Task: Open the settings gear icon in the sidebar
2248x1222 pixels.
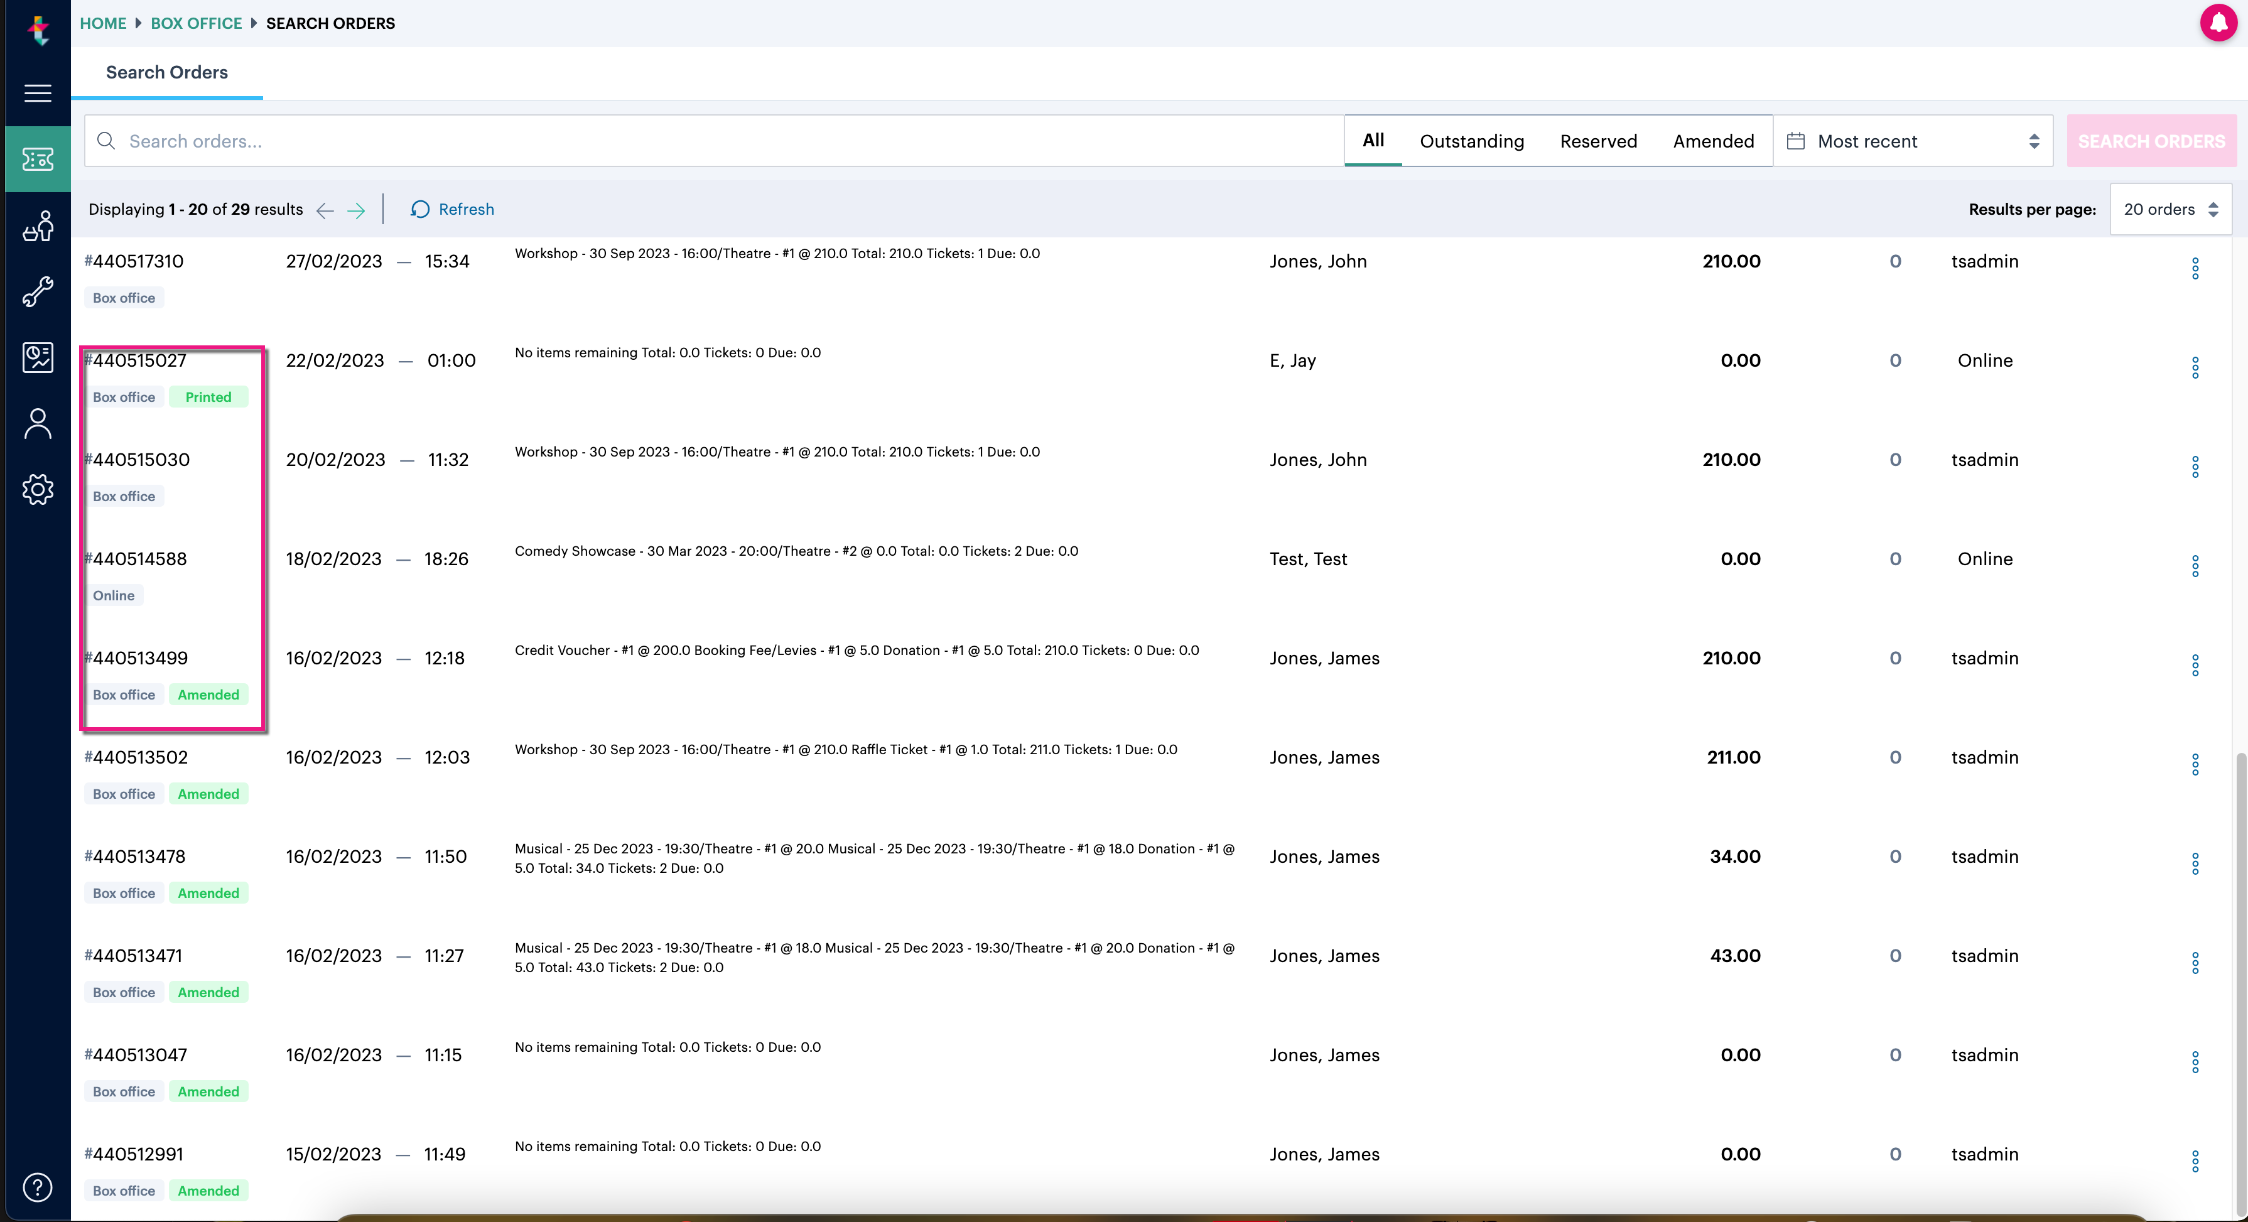Action: pos(38,490)
